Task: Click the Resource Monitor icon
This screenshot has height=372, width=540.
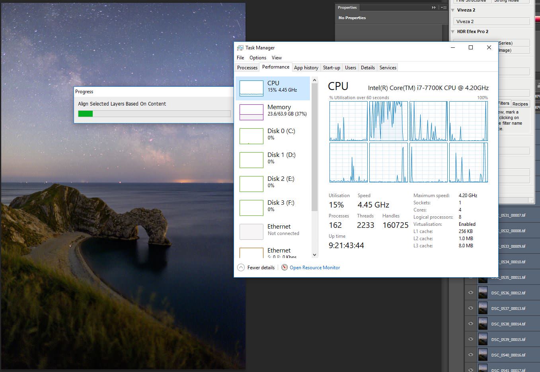Action: tap(285, 267)
